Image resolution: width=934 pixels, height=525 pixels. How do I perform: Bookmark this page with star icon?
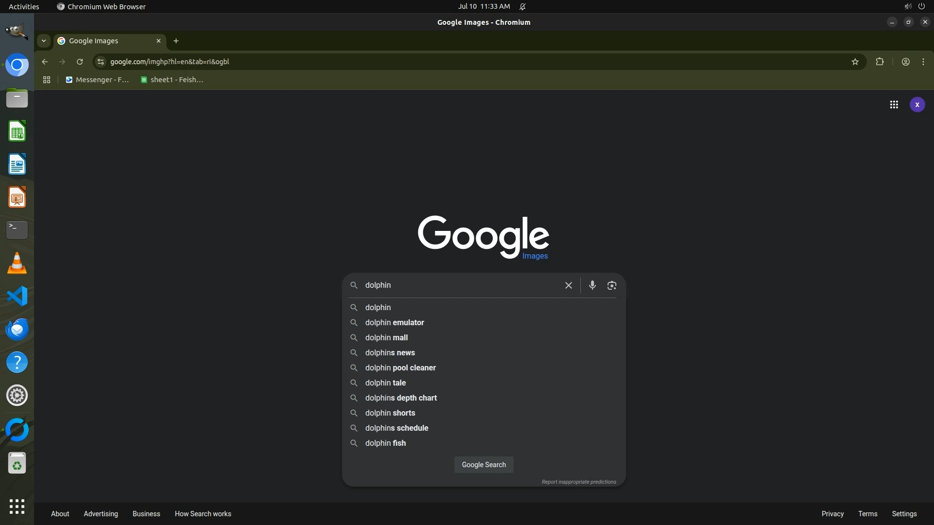point(855,62)
